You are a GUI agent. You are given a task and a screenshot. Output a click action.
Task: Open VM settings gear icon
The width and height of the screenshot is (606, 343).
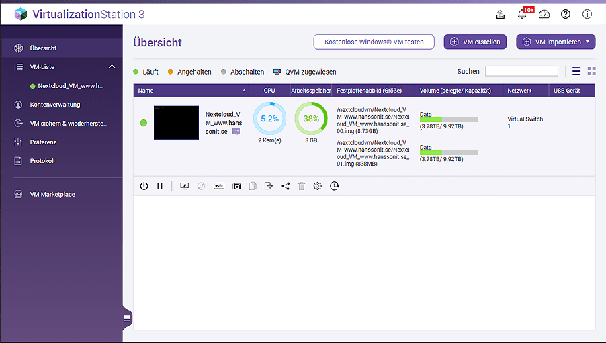pos(317,186)
